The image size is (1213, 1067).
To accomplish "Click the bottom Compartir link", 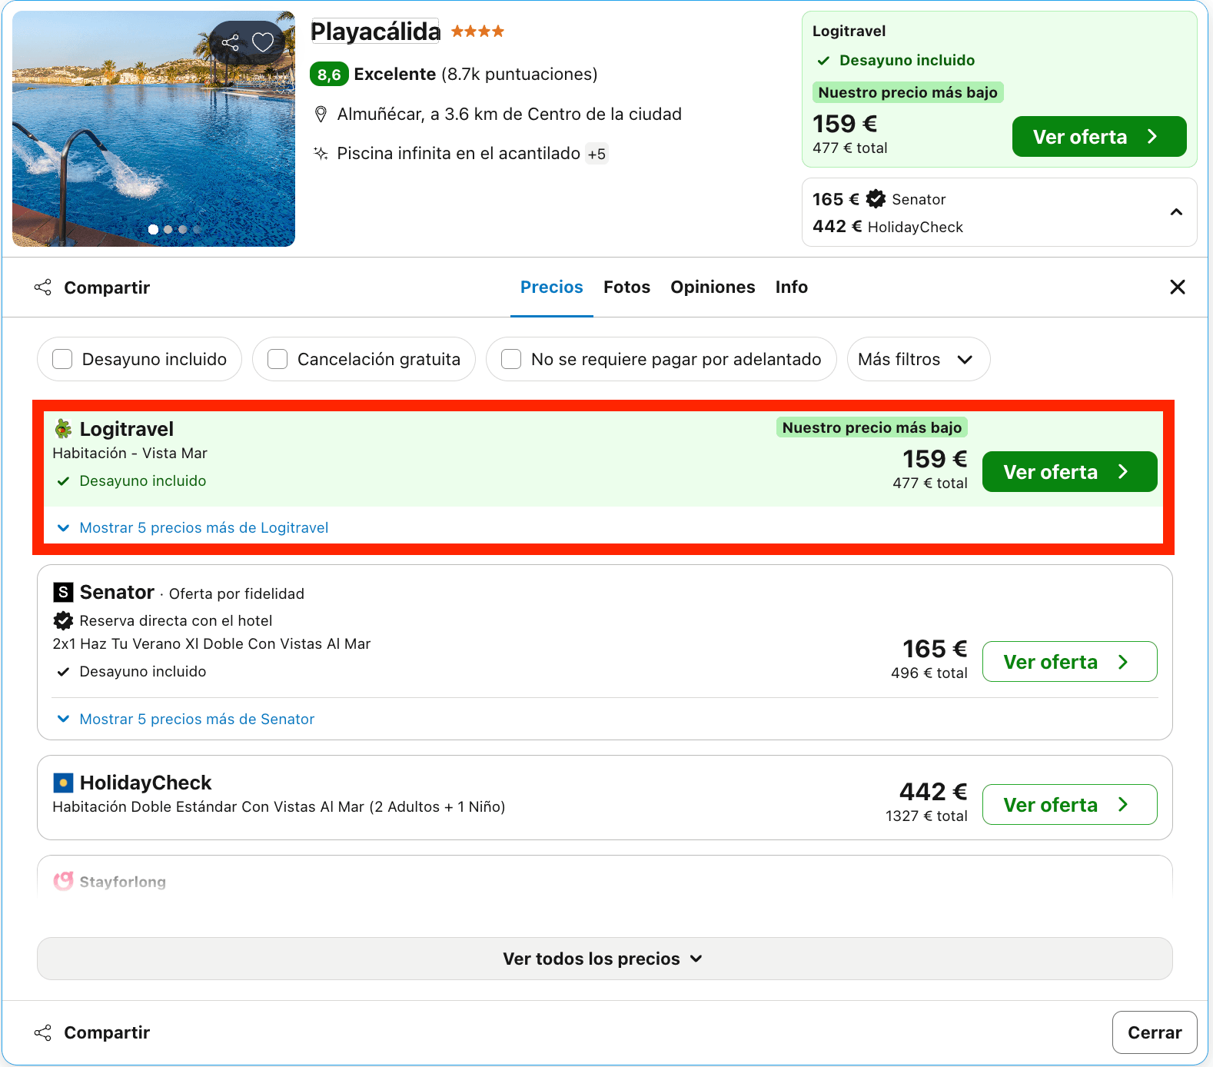I will (107, 1032).
